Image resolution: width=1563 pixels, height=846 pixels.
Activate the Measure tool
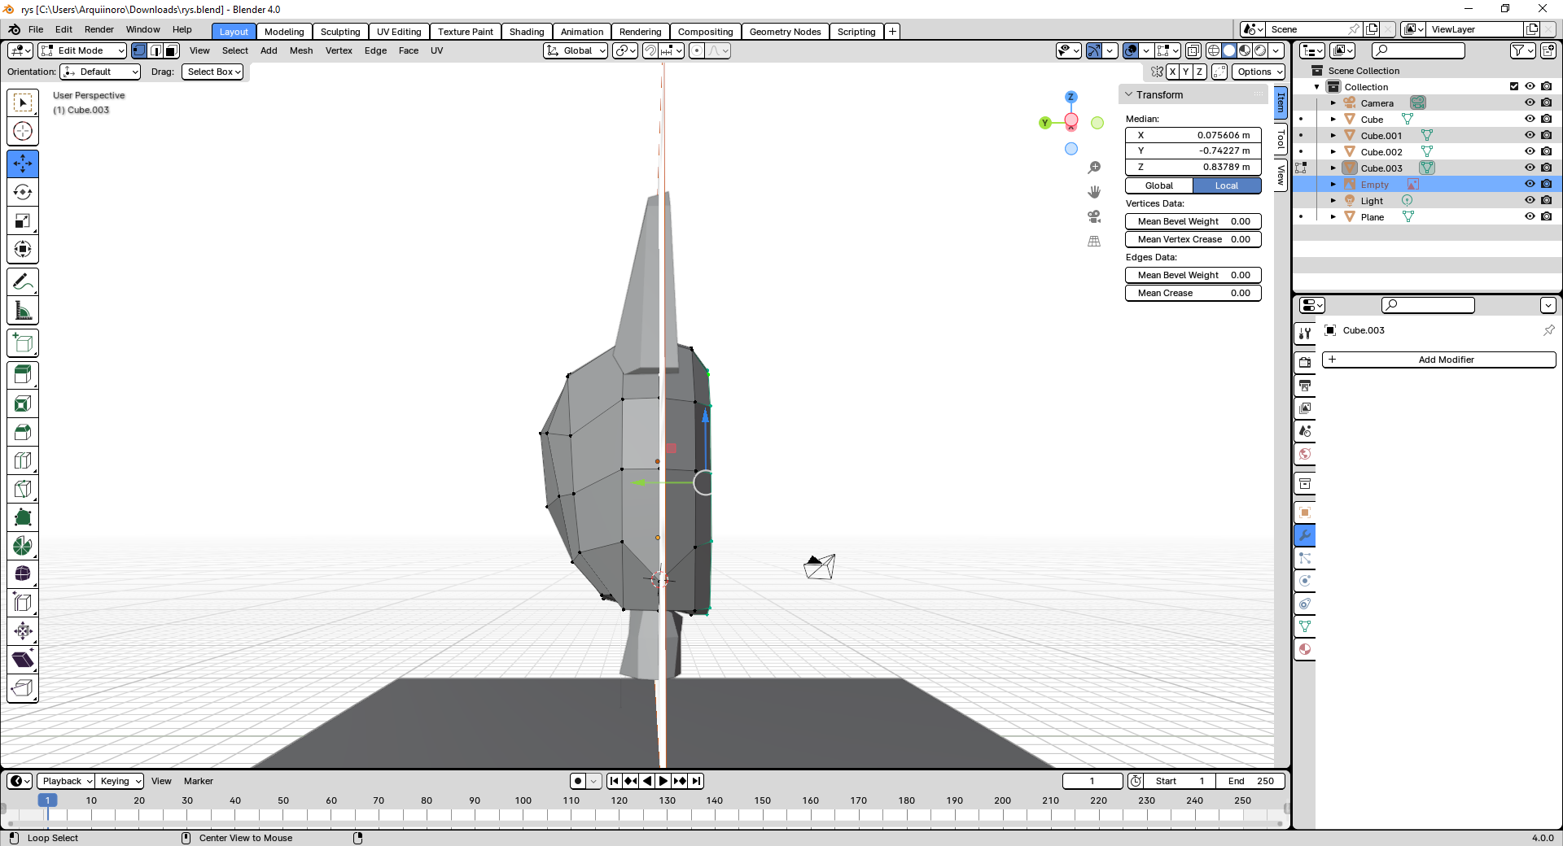tap(23, 311)
